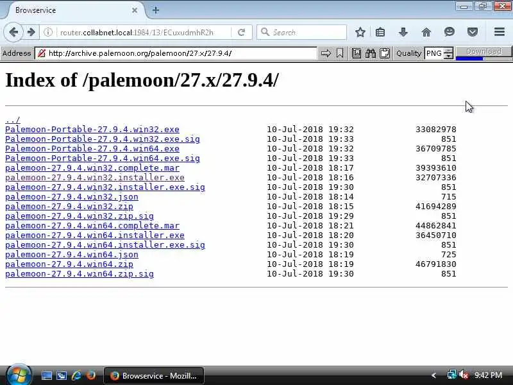The height and width of the screenshot is (385, 513).
Task: Open the Windows Start orb
Action: pos(18,375)
